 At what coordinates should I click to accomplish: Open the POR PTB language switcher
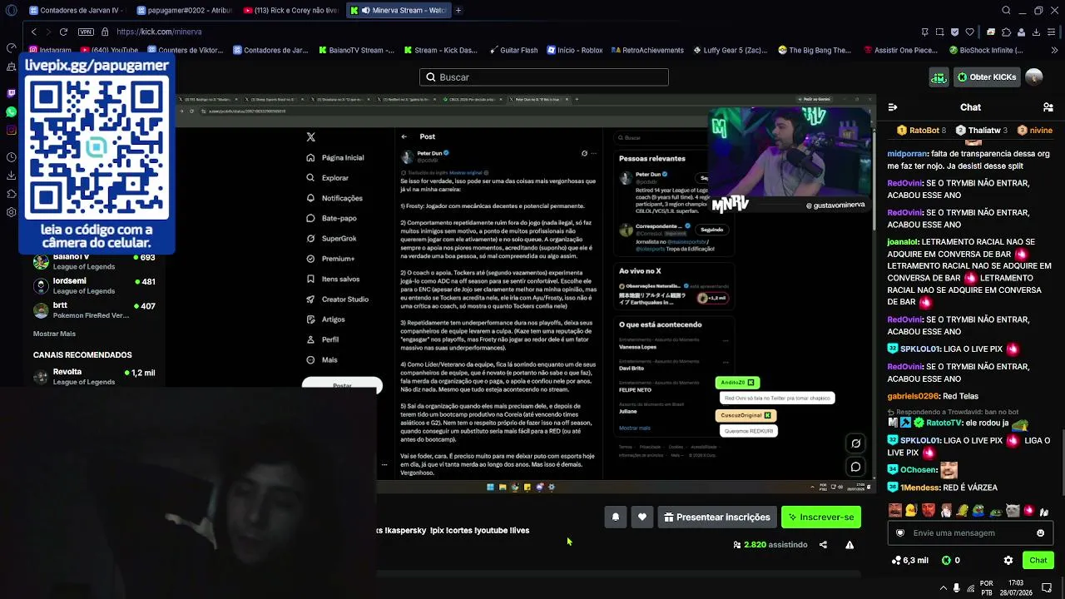[x=987, y=588]
